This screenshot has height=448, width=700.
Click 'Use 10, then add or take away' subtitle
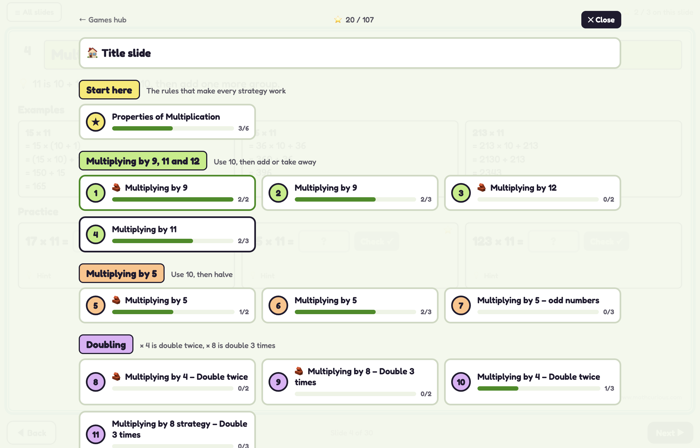[265, 162]
